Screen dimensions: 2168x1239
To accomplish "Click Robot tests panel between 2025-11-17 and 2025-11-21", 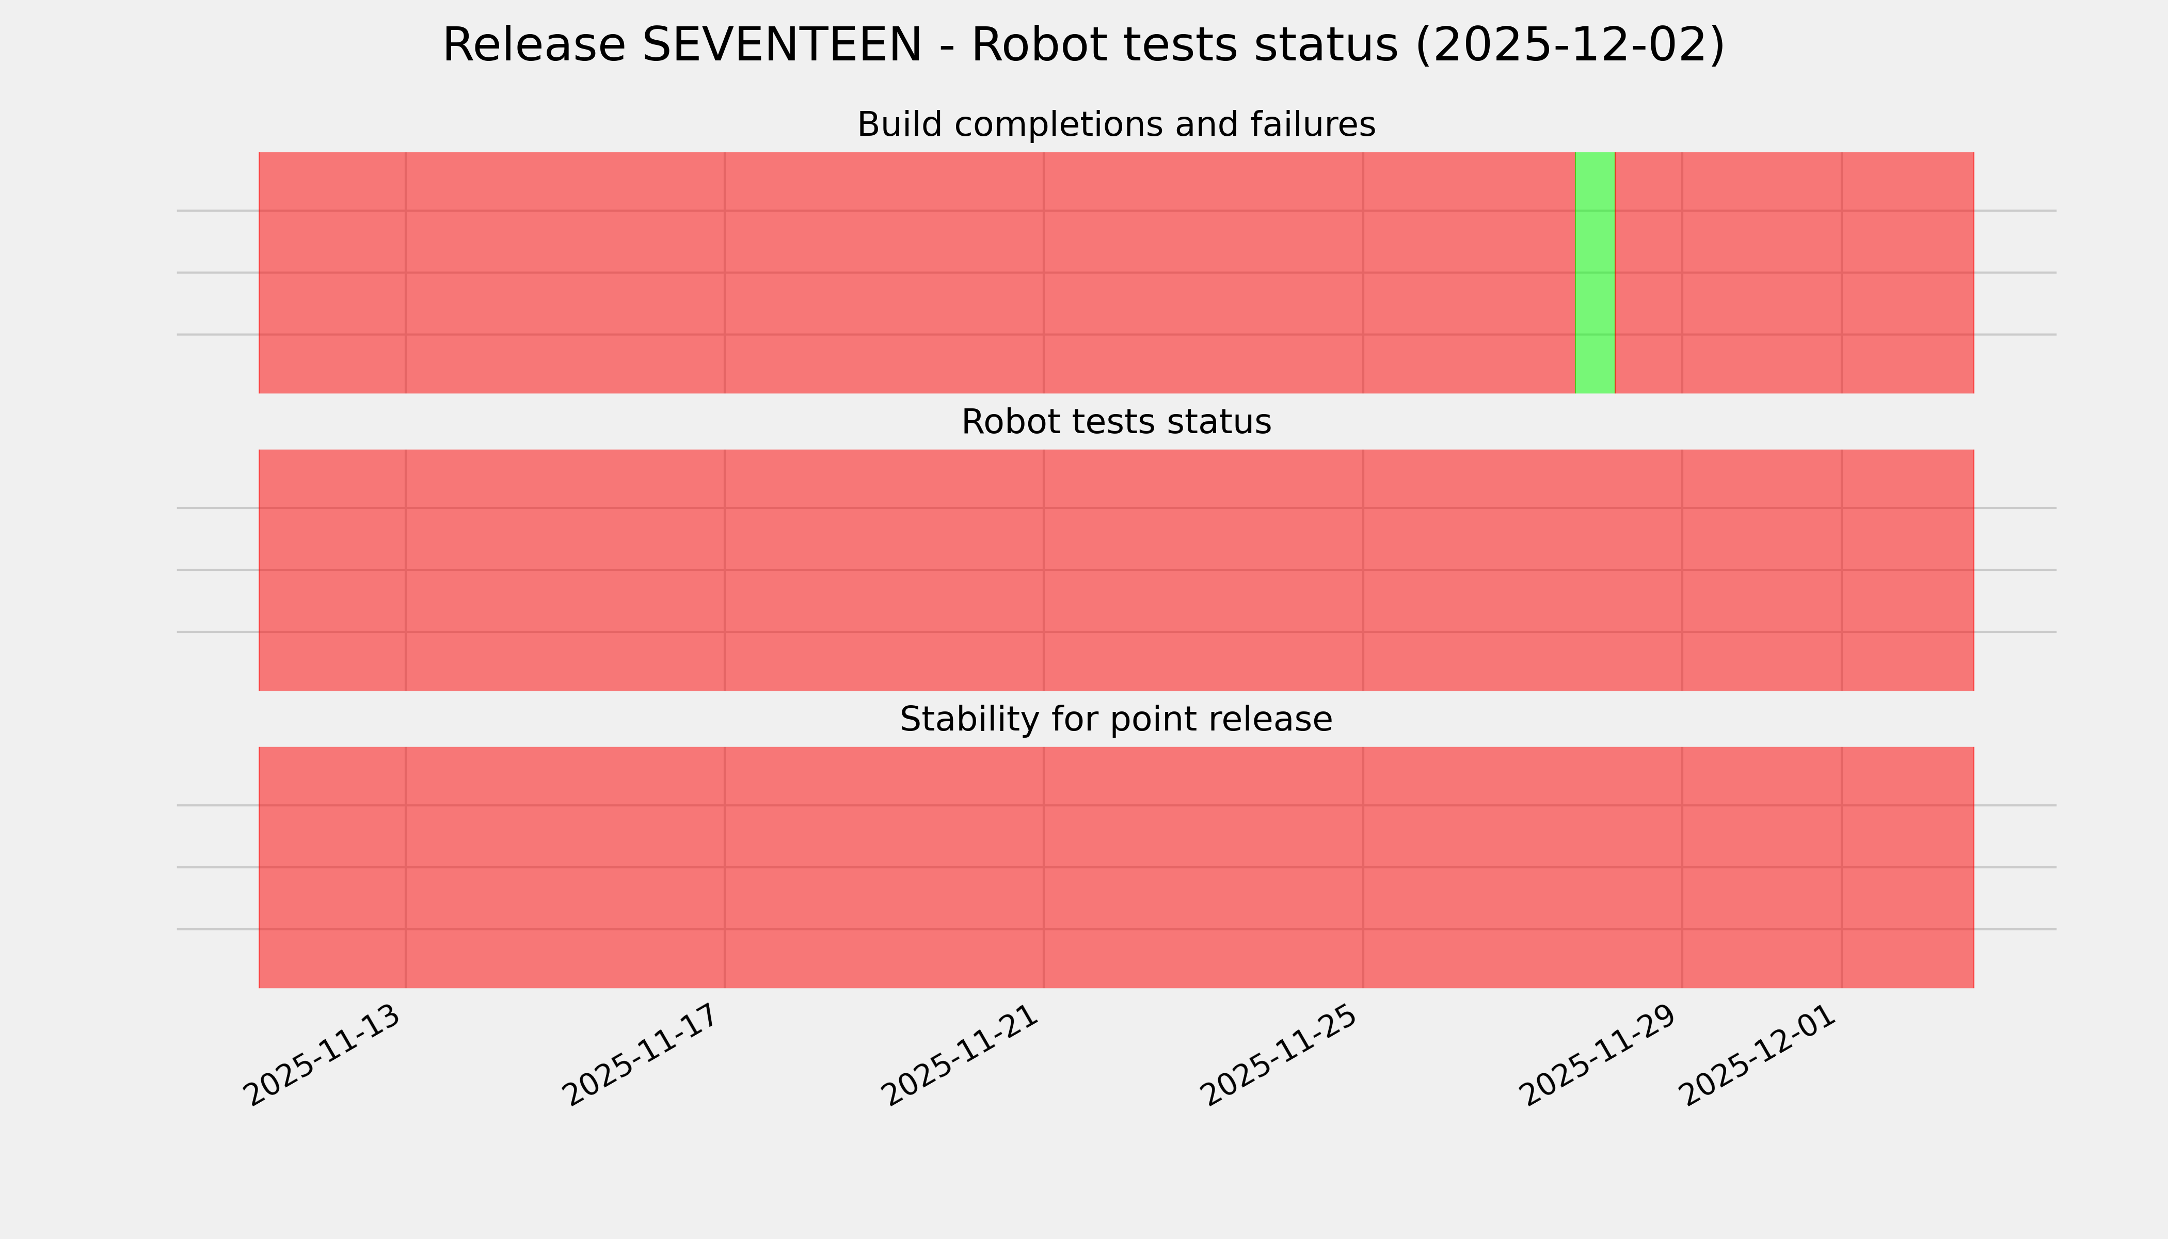I will (884, 570).
